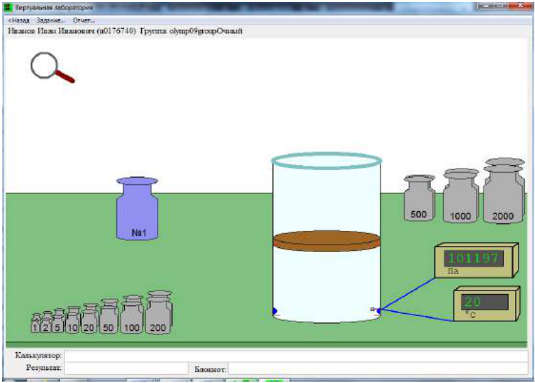535x383 pixels.
Task: Select the 1000 gram weight
Action: [461, 195]
